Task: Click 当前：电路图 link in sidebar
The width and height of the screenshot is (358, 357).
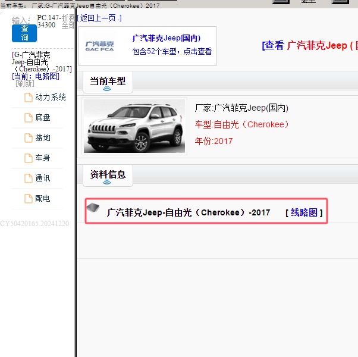Action: (x=36, y=76)
